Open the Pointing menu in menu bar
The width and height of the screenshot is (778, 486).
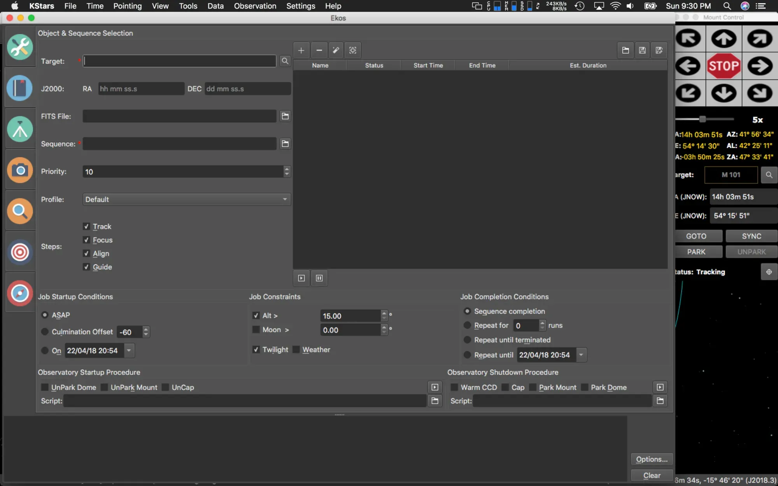(127, 6)
